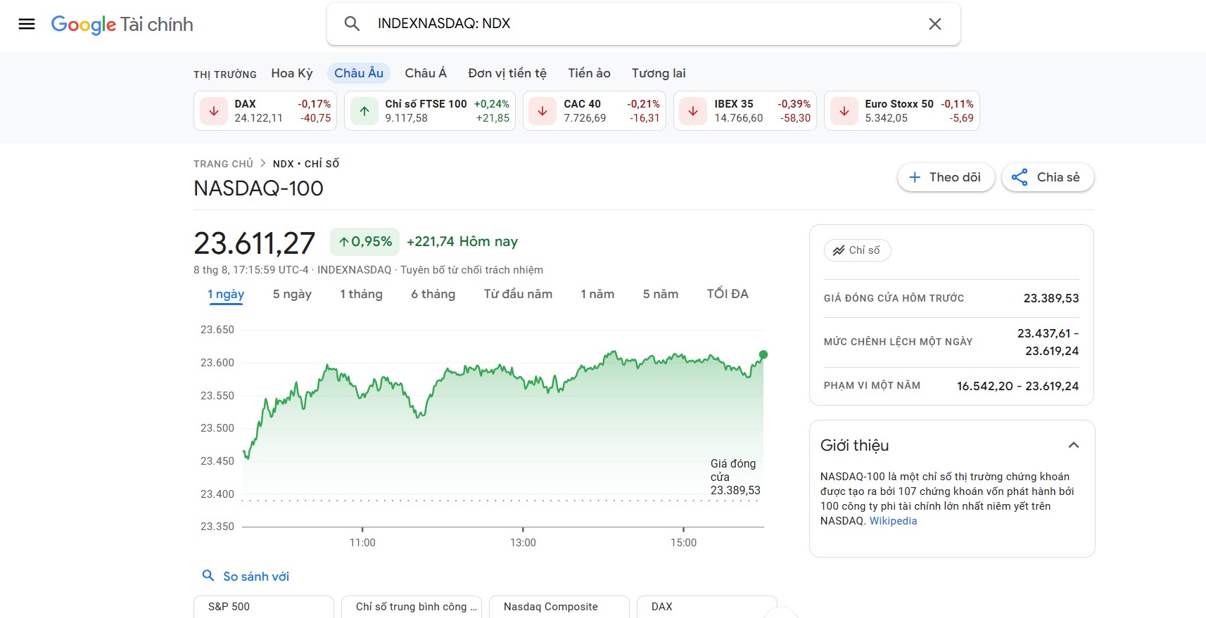Image resolution: width=1206 pixels, height=618 pixels.
Task: Collapse the Giới thiệu section
Action: click(x=1073, y=445)
